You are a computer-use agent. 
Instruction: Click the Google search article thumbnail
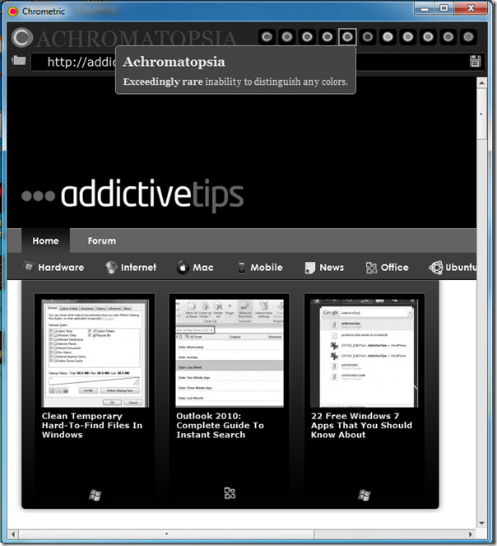tap(364, 353)
